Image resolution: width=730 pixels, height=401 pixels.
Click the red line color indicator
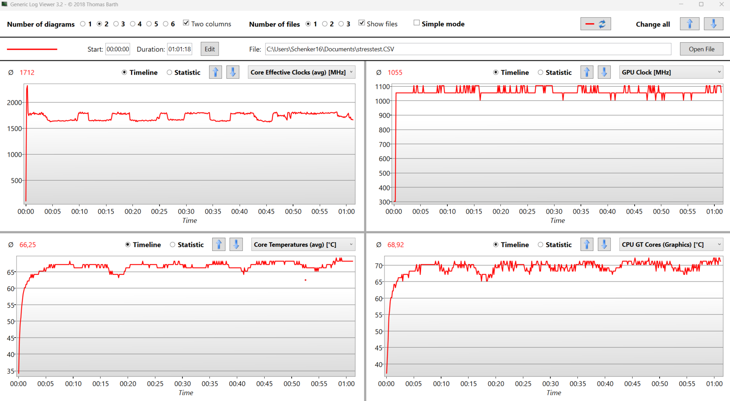[32, 49]
